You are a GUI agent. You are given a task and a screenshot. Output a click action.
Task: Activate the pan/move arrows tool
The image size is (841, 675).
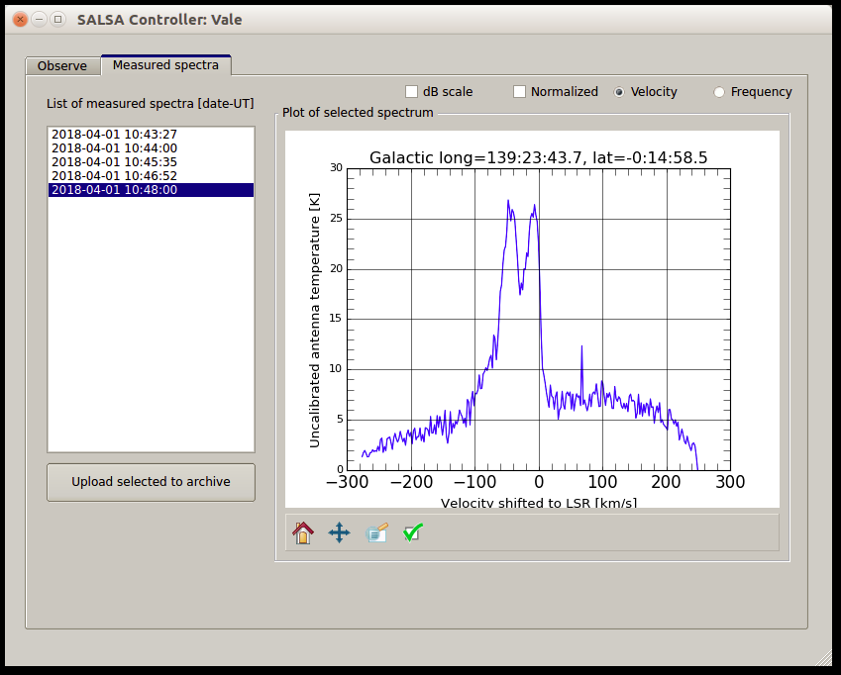pos(339,533)
